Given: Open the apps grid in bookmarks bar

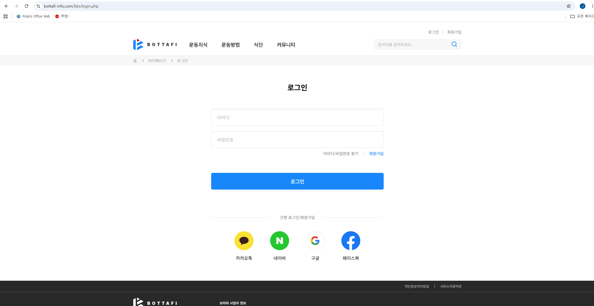Looking at the screenshot, I should 6,16.
